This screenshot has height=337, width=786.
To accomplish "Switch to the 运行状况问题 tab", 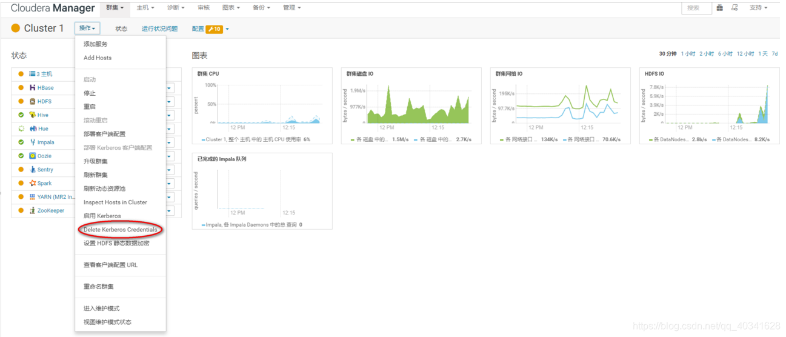I will coord(160,29).
